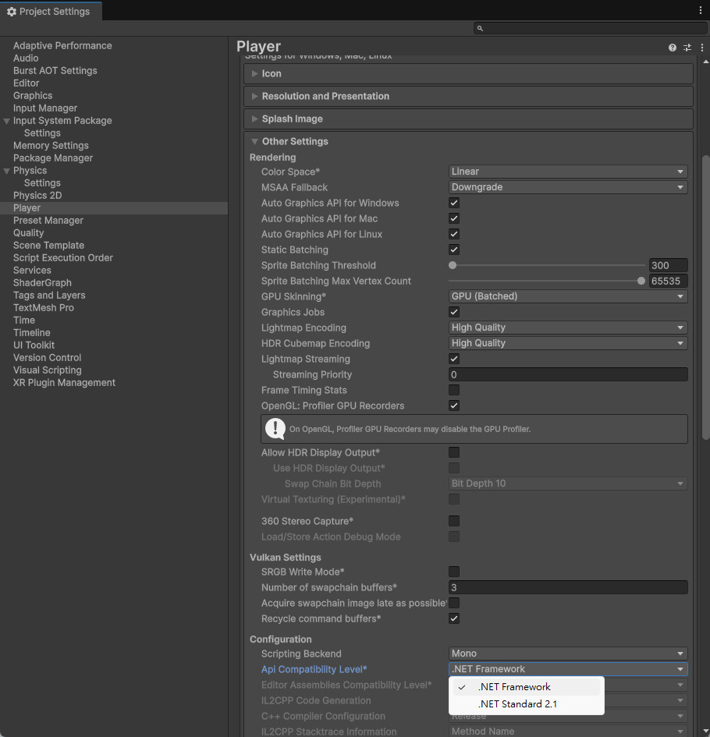Enable Allow HDR Display Output

pyautogui.click(x=454, y=452)
